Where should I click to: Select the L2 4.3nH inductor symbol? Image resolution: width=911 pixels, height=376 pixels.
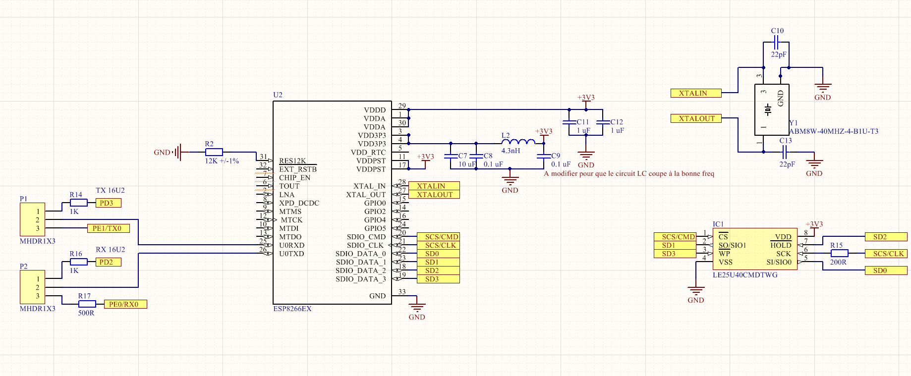coord(518,143)
